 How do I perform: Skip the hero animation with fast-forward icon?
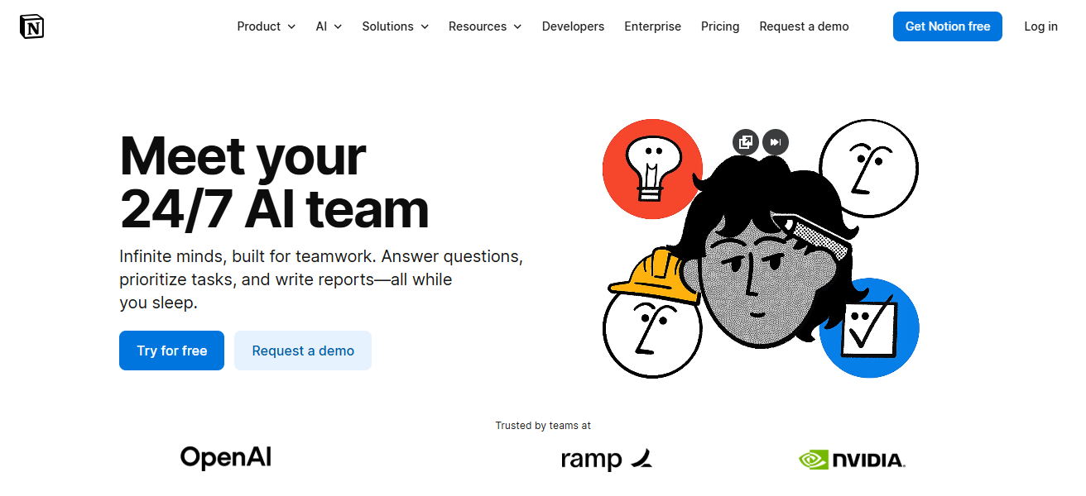(x=776, y=142)
